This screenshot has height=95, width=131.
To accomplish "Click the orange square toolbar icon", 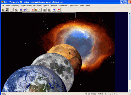I will (x=36, y=10).
